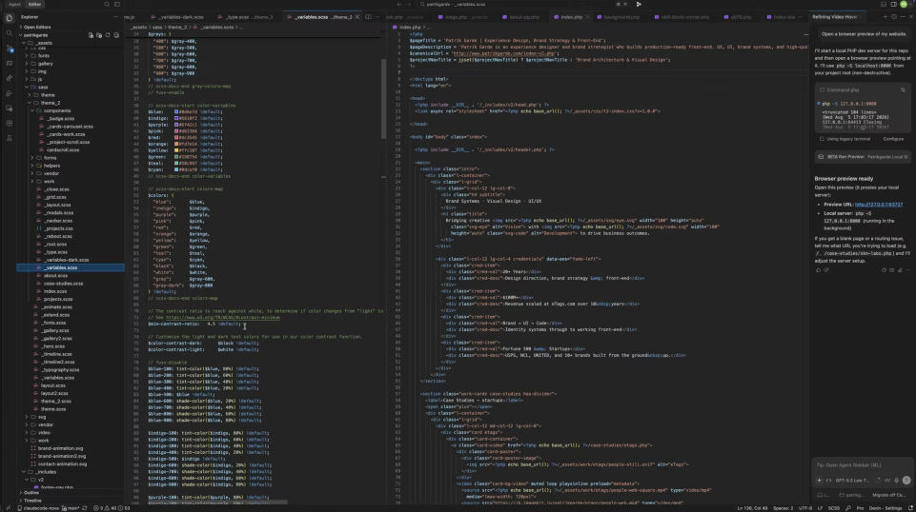
Task: Click the chat message input field
Action: pos(863,464)
